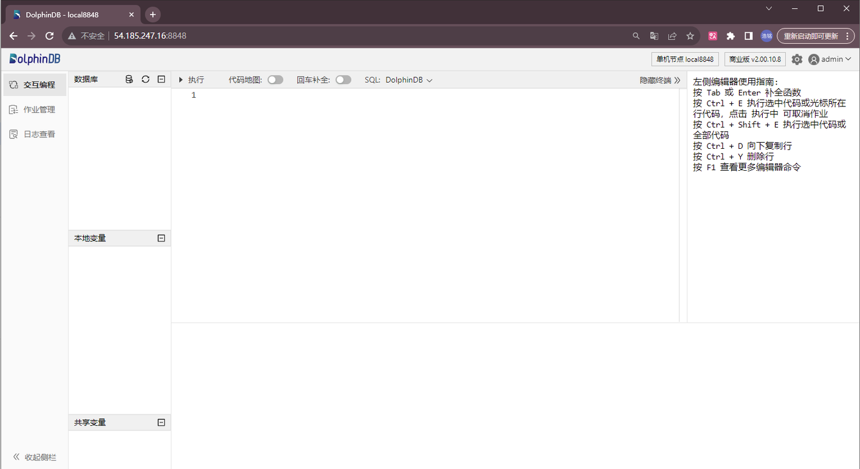Click the 执行 run triangle icon
This screenshot has width=860, height=469.
[181, 80]
